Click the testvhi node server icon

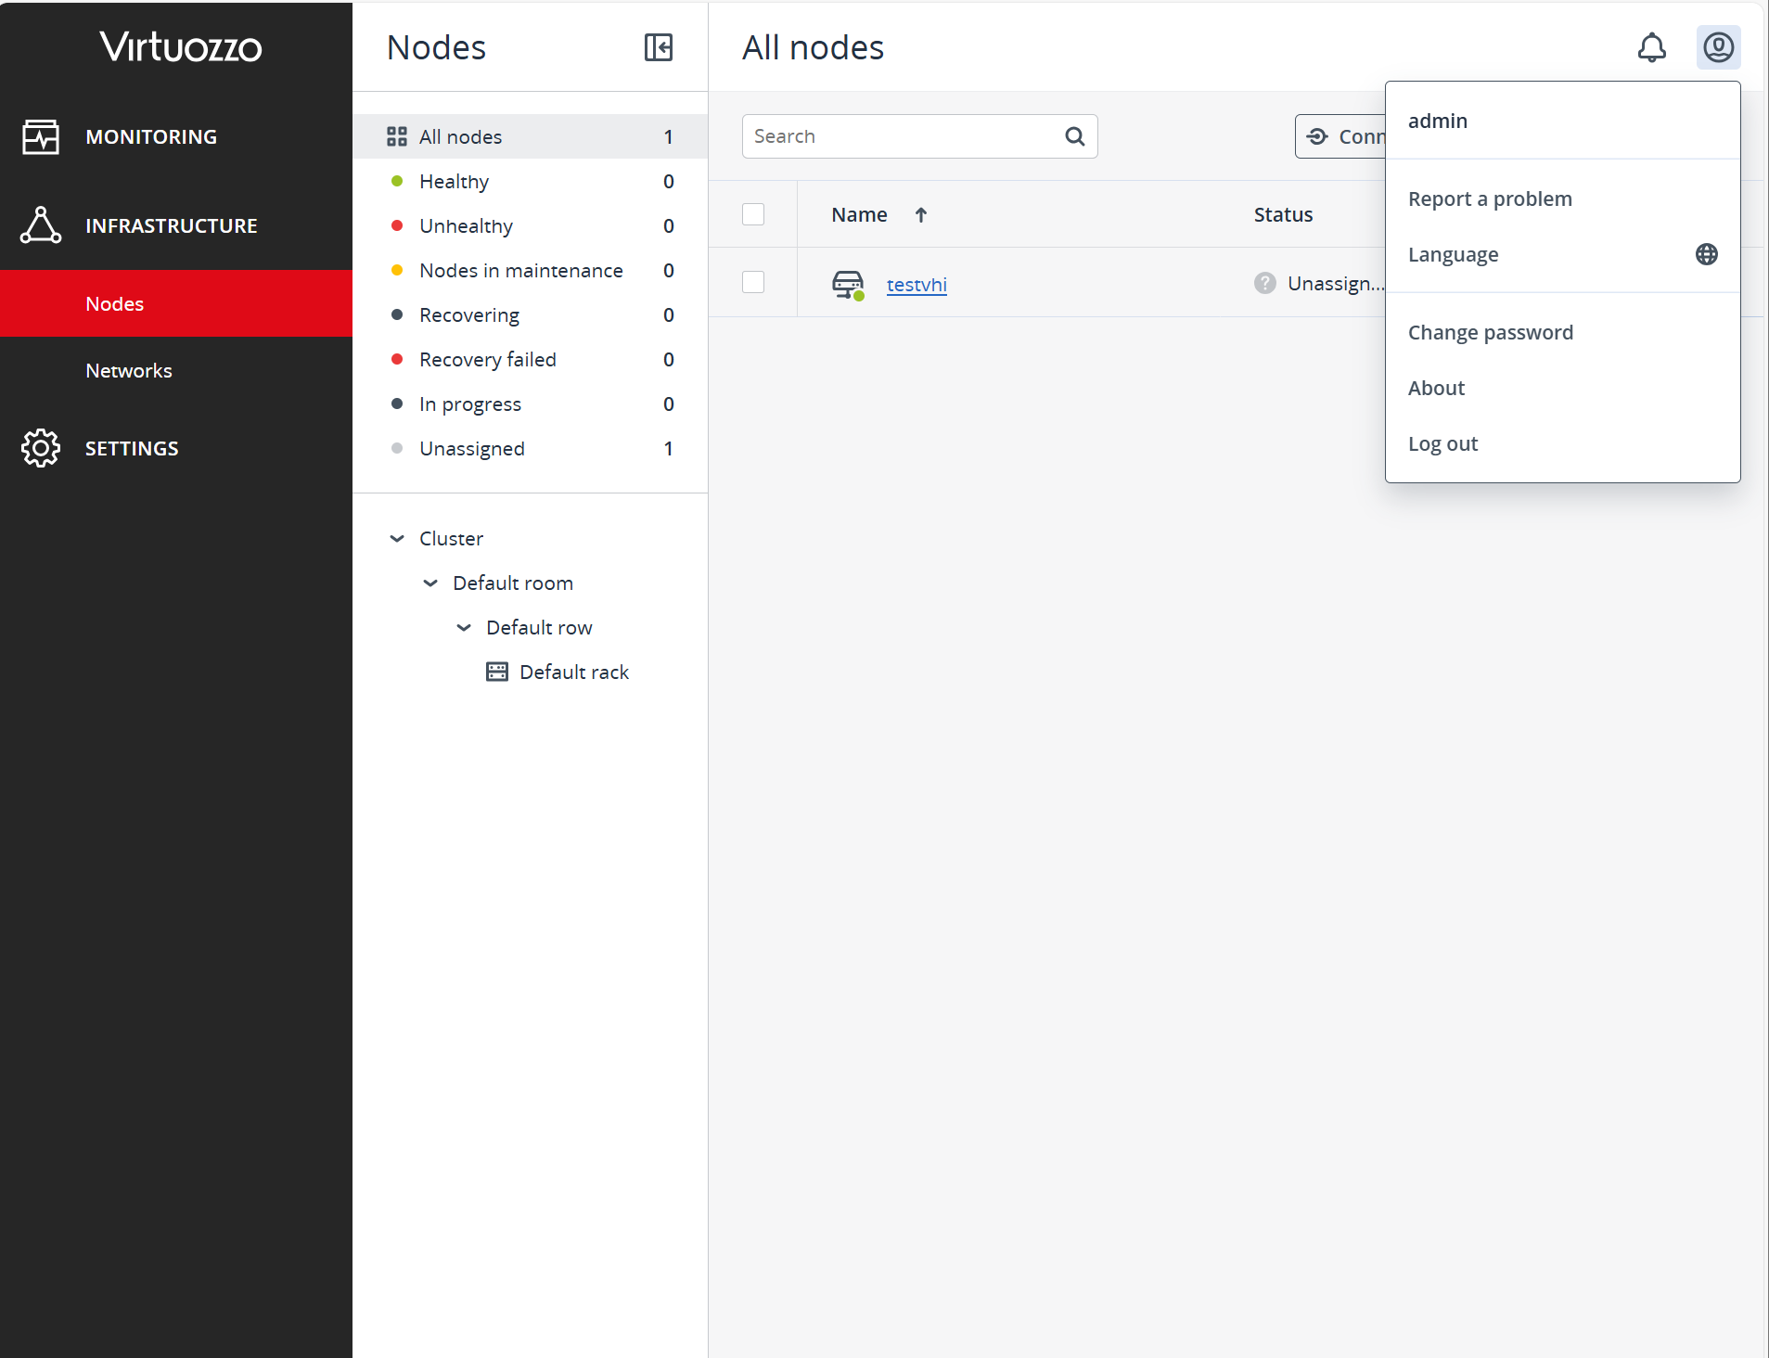pyautogui.click(x=848, y=284)
